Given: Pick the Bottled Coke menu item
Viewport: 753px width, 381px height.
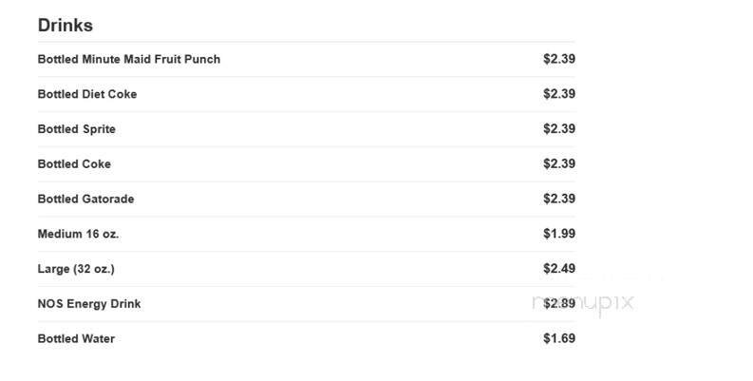Looking at the screenshot, I should click(x=74, y=164).
